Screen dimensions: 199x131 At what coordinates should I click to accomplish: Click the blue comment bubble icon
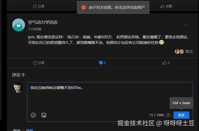(x=101, y=63)
